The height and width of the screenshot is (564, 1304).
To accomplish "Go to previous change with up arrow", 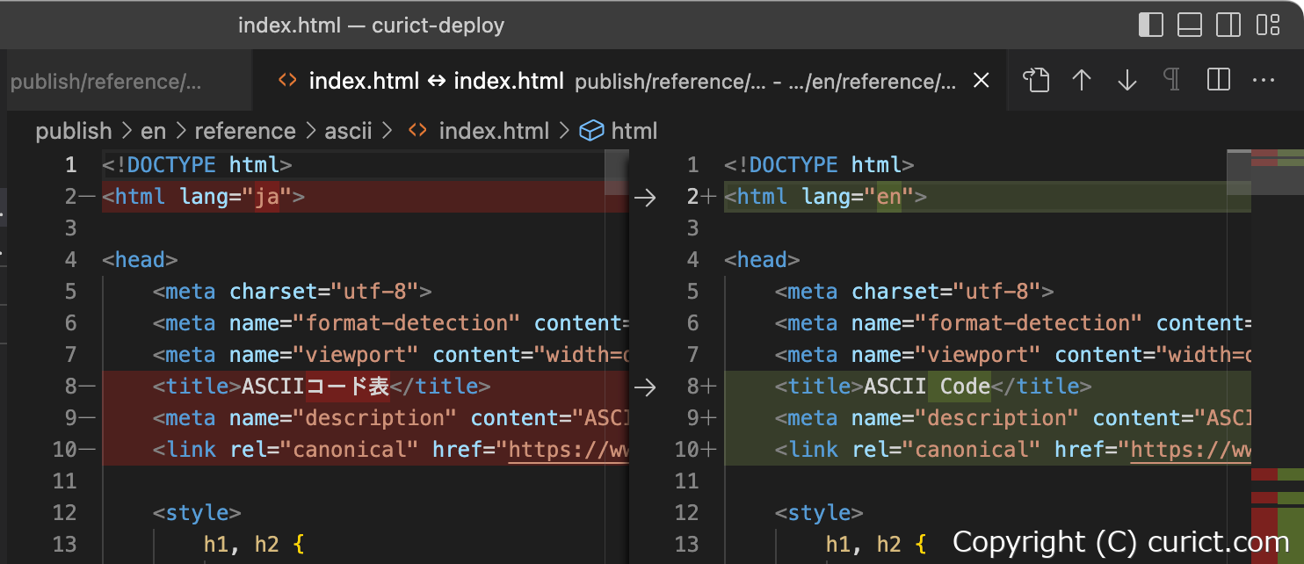I will coord(1082,81).
